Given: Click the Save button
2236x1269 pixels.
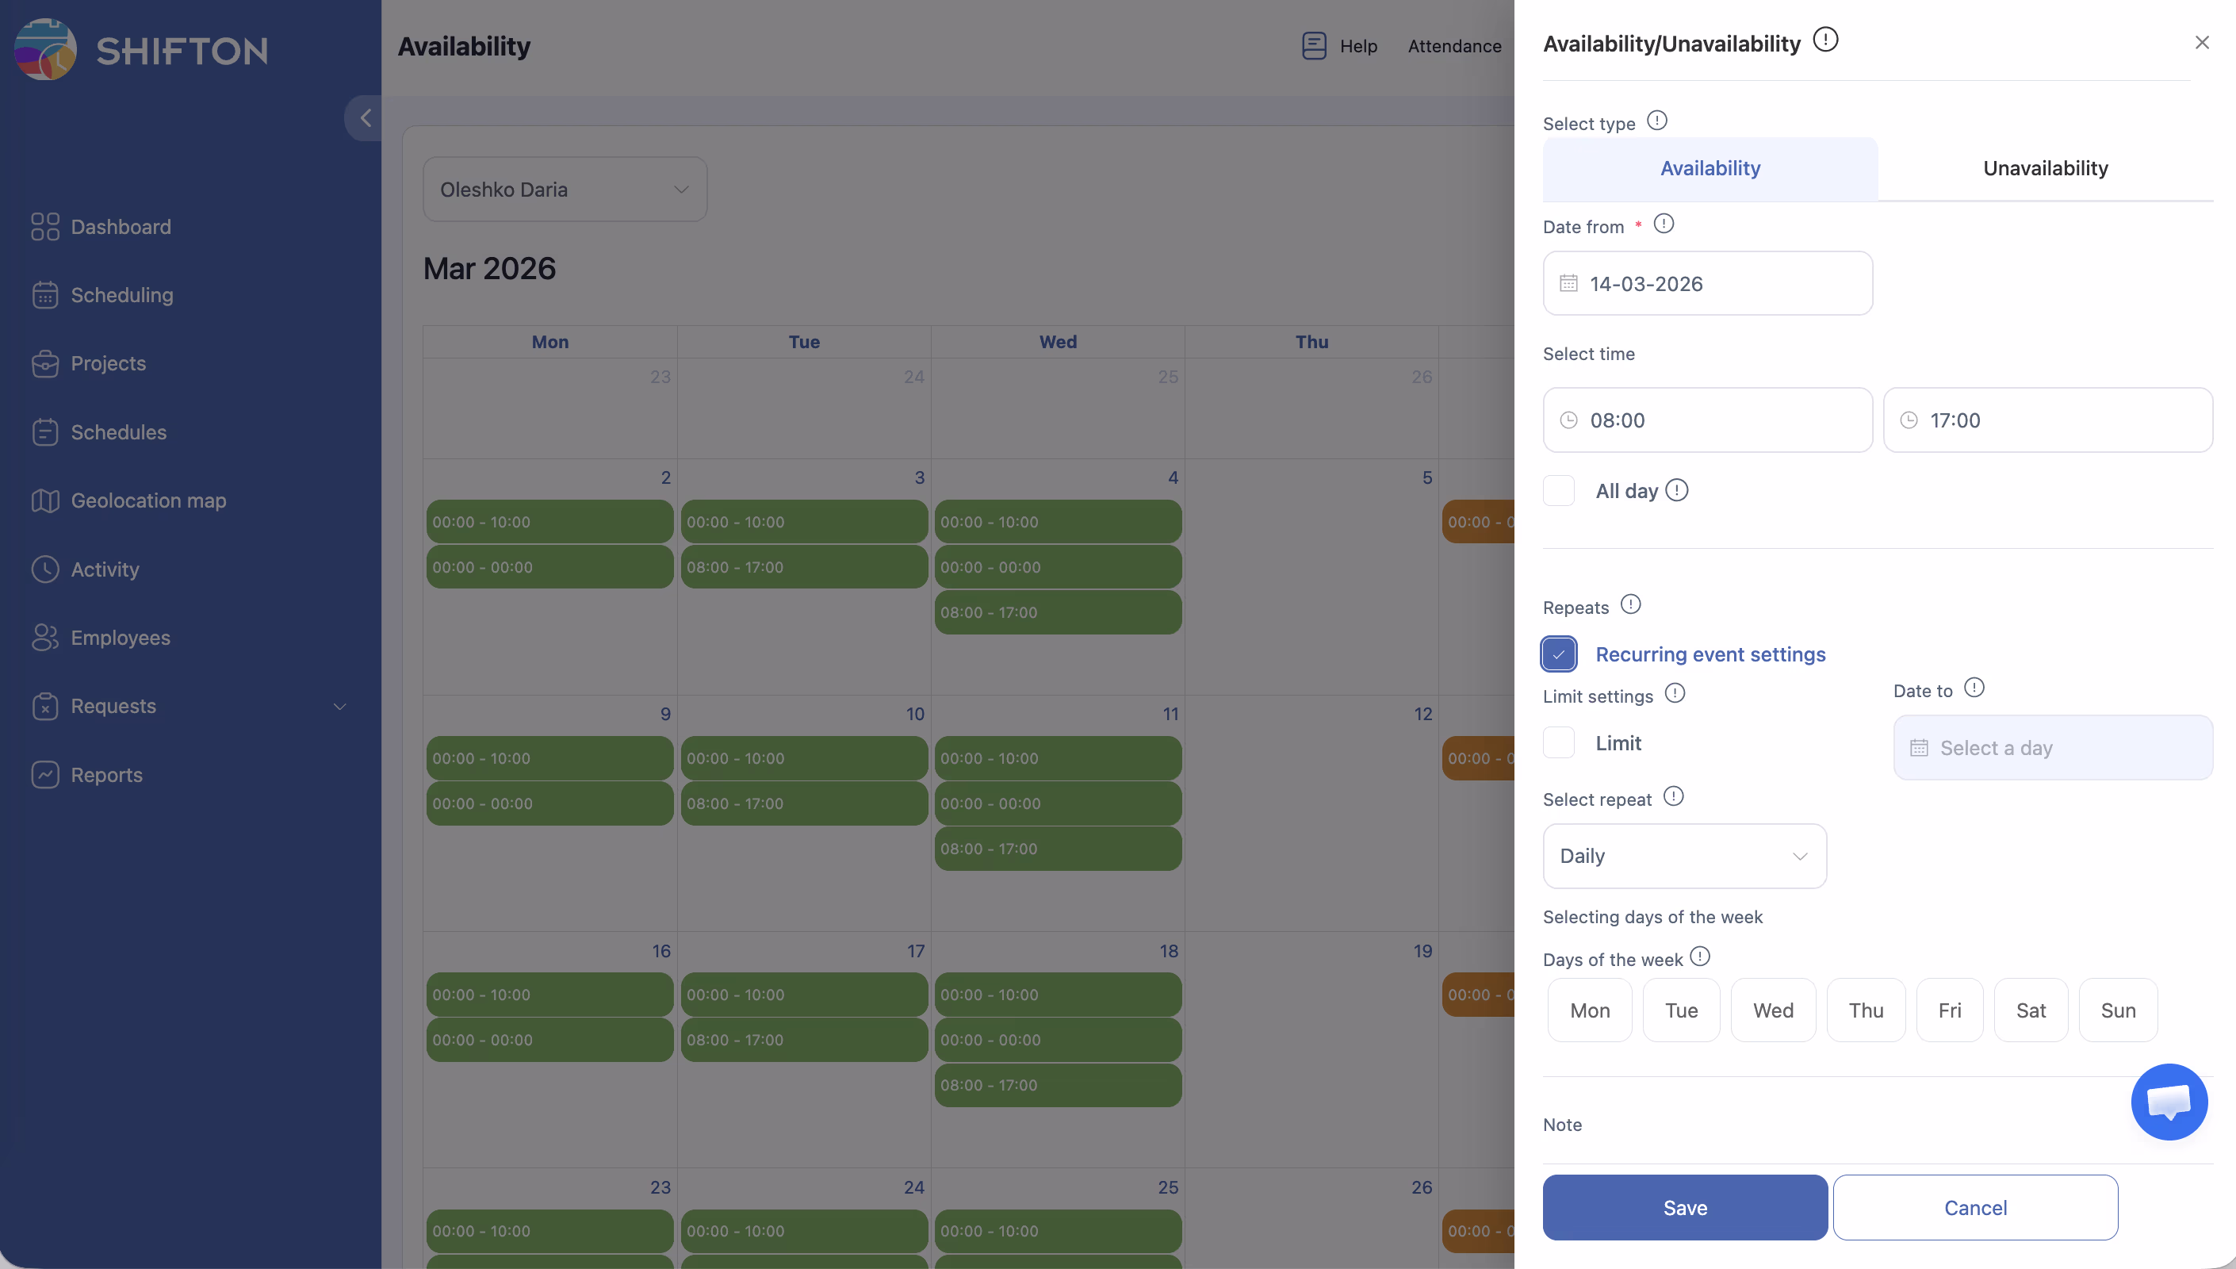Looking at the screenshot, I should coord(1684,1207).
